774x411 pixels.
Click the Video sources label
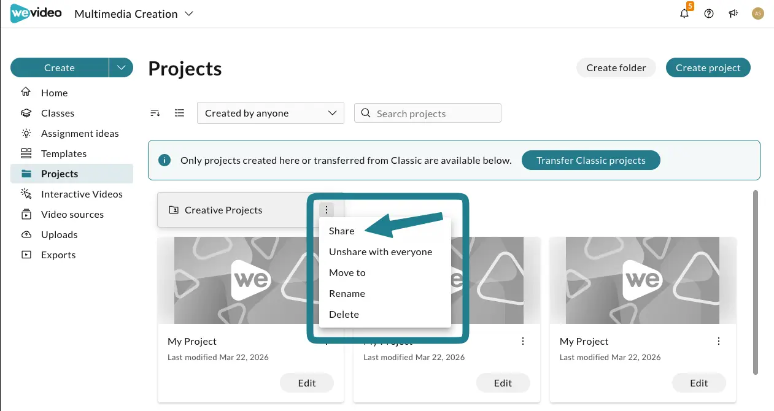[x=72, y=214]
